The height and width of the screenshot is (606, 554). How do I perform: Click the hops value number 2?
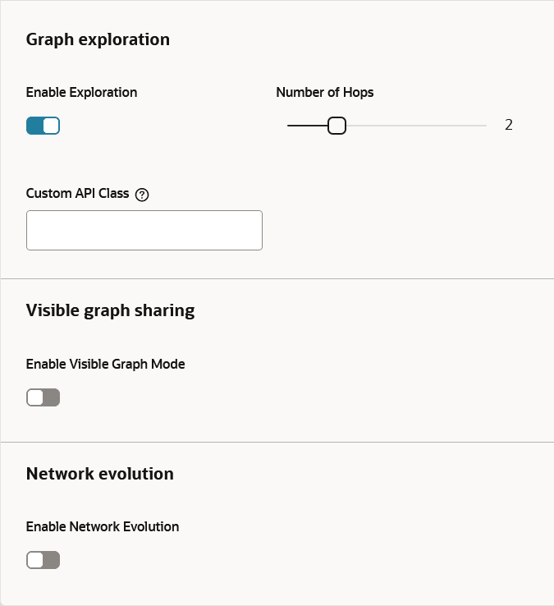click(x=508, y=125)
